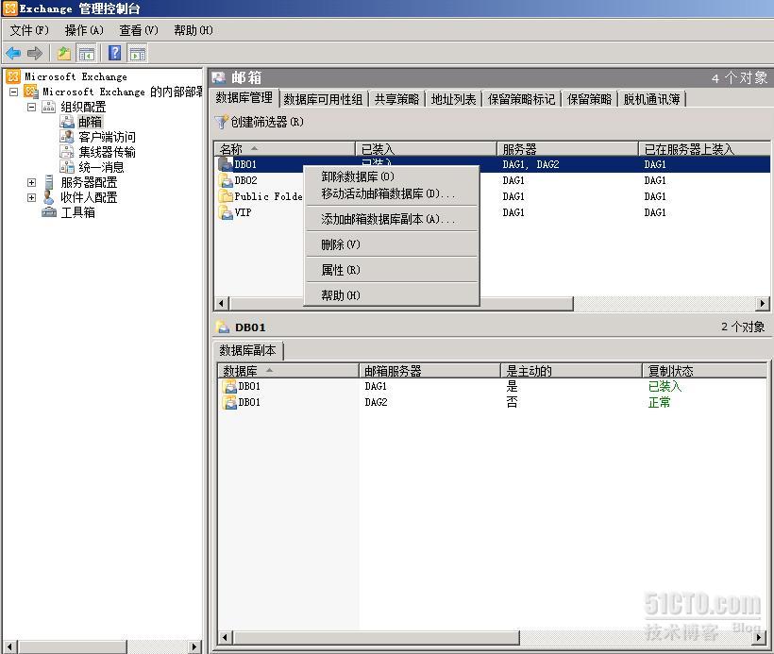774x654 pixels.
Task: Switch to the 保留策略 tab
Action: pos(590,99)
